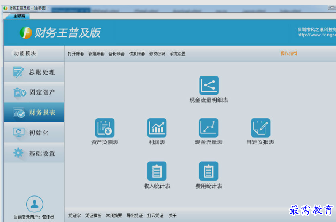Open the 利润表 profit statement icon
Screen dimensions: 336x222
tap(157, 128)
